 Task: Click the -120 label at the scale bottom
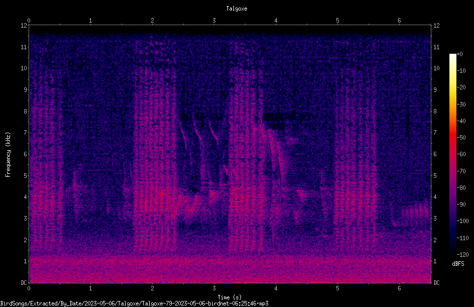pos(462,255)
